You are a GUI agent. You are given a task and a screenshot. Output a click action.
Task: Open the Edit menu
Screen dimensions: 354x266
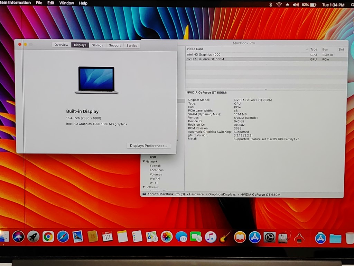click(51, 3)
